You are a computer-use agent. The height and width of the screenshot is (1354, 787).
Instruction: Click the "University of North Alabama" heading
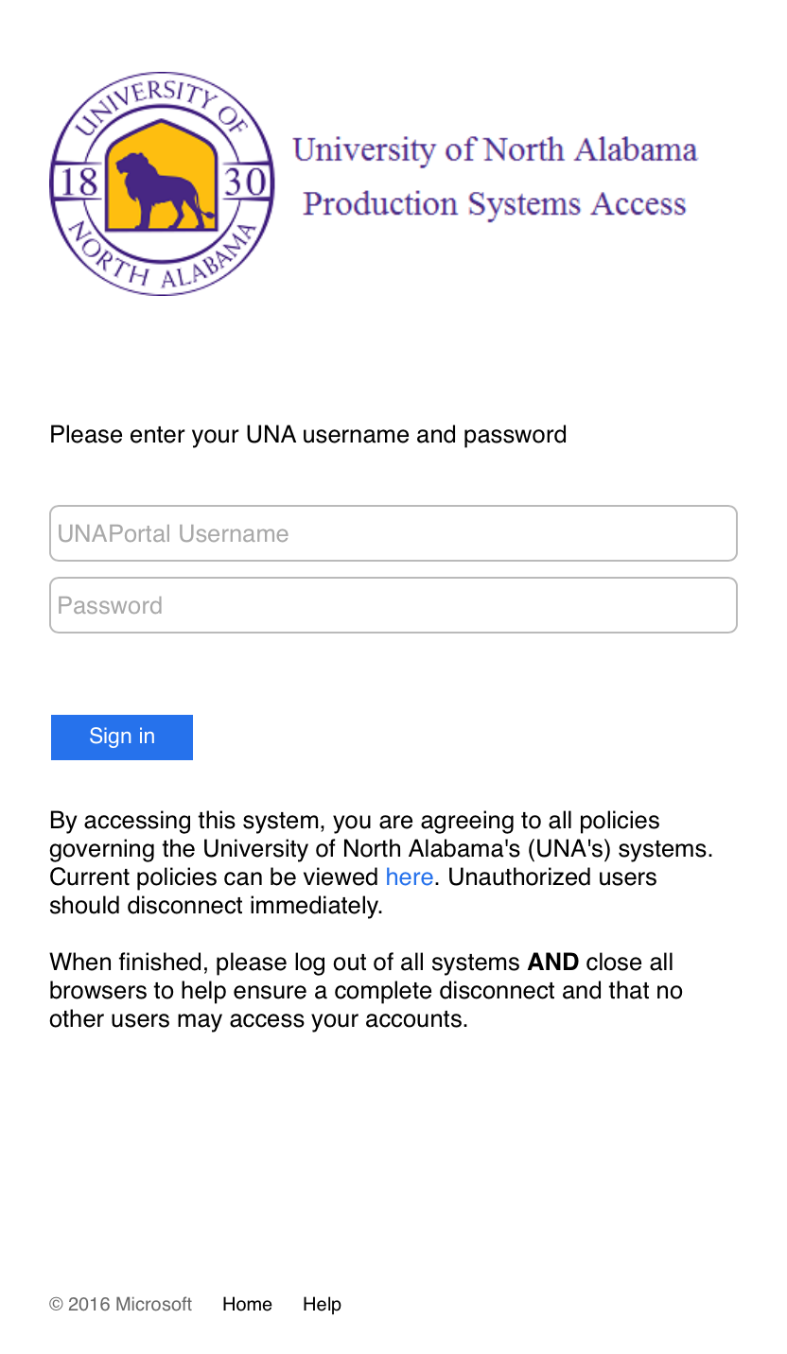tap(495, 150)
